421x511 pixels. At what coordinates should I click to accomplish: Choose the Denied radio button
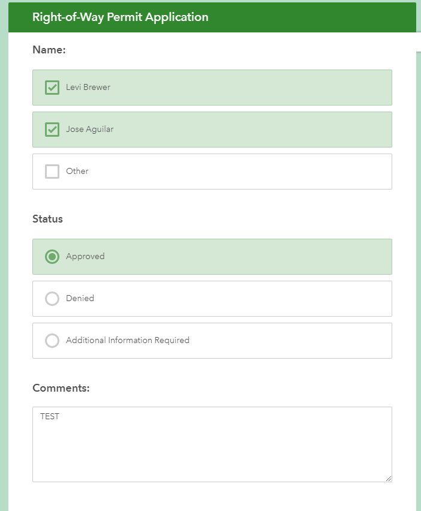[52, 299]
